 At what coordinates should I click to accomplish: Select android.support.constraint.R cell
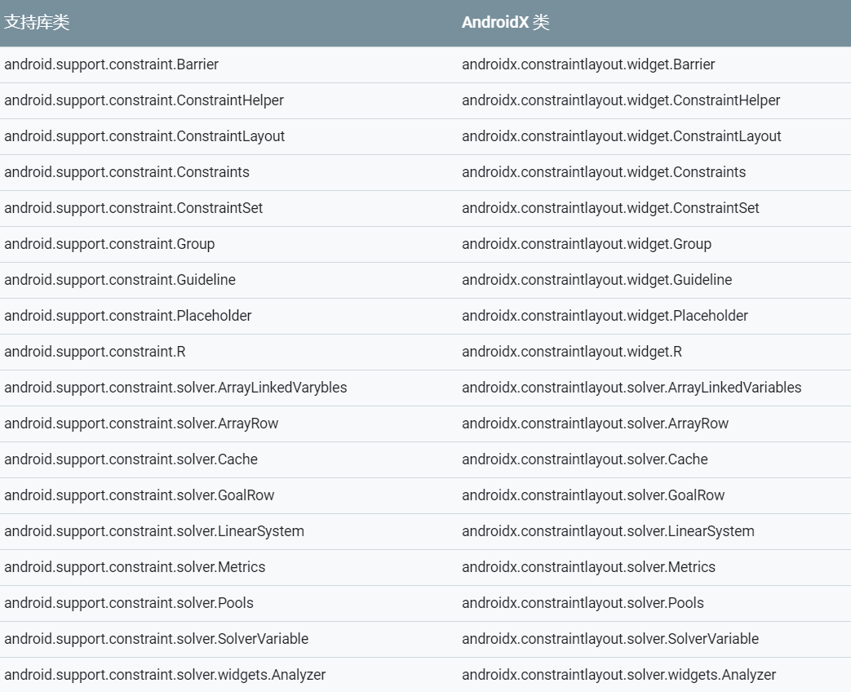click(95, 352)
